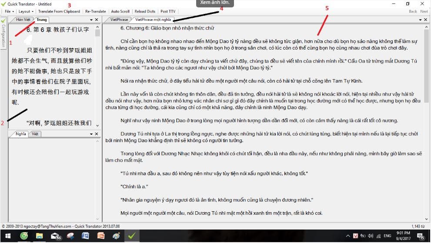This screenshot has height=243, width=431.
Task: Click the Wi-Fi network tray icon
Action: click(378, 236)
